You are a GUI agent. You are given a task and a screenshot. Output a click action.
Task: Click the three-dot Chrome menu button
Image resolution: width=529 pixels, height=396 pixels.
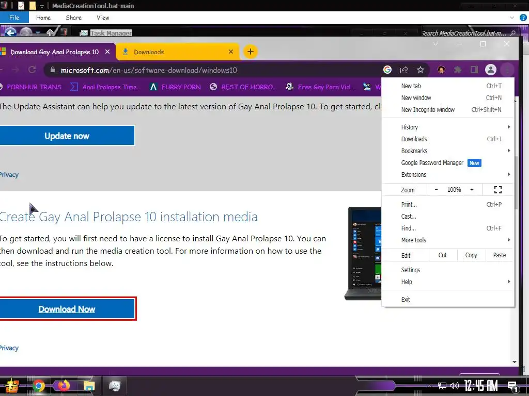tap(507, 70)
